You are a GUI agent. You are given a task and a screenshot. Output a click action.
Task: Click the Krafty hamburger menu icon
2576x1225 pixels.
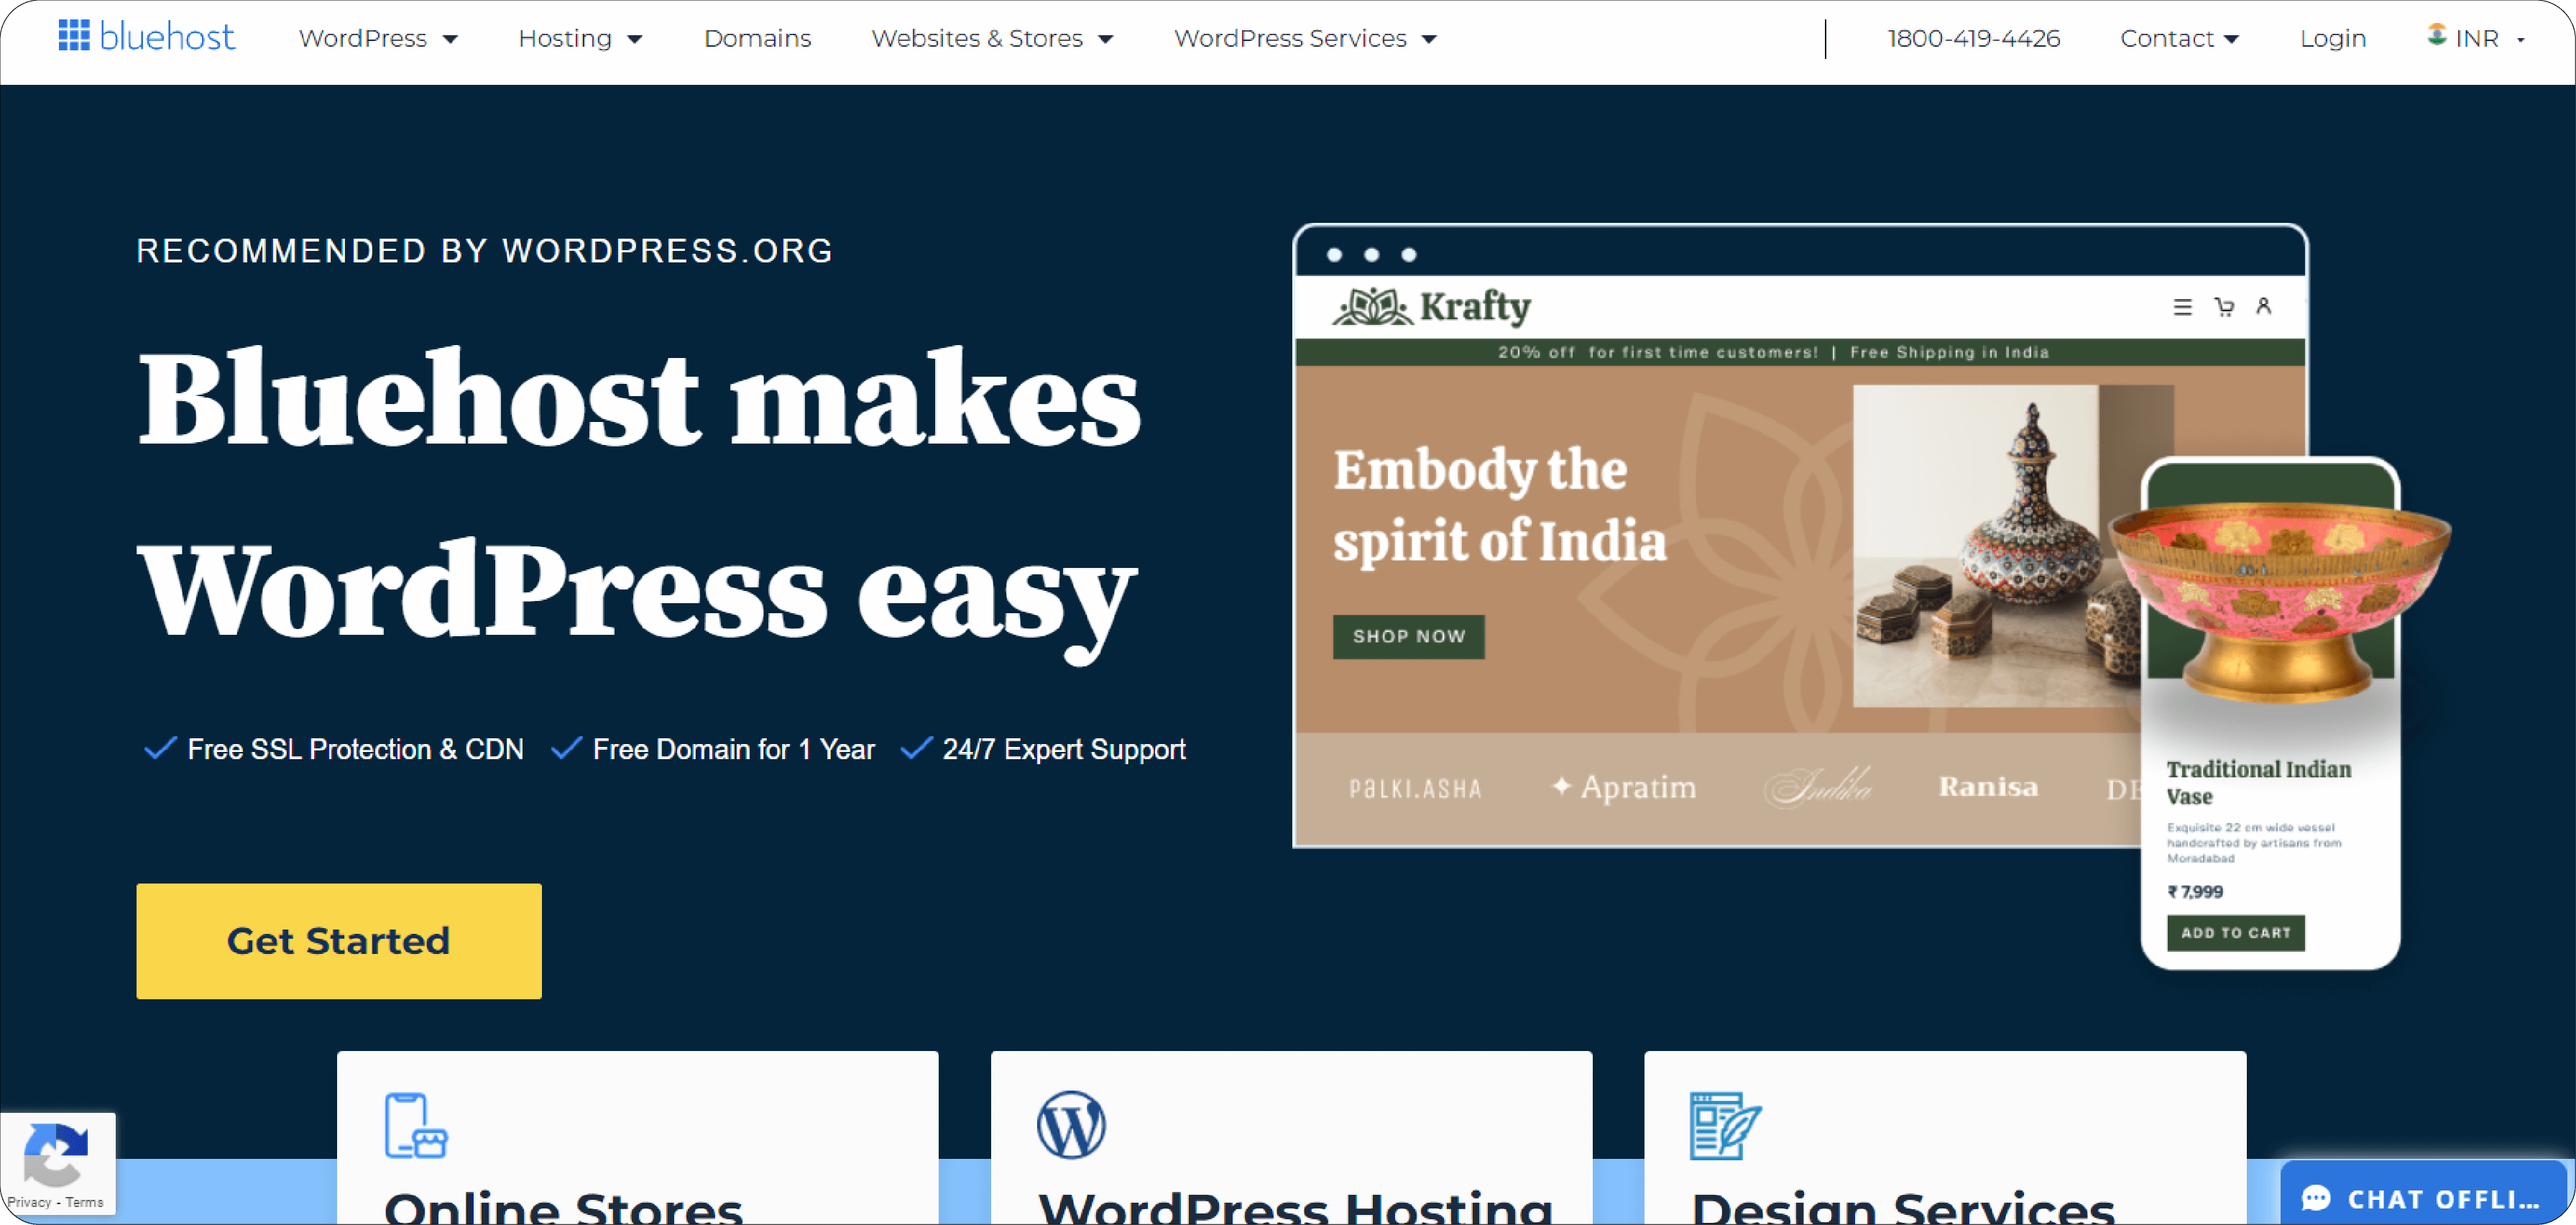click(2182, 307)
